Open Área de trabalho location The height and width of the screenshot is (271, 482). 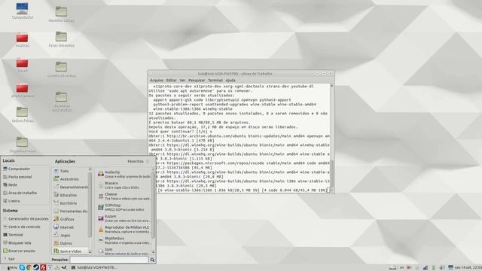(x=25, y=193)
